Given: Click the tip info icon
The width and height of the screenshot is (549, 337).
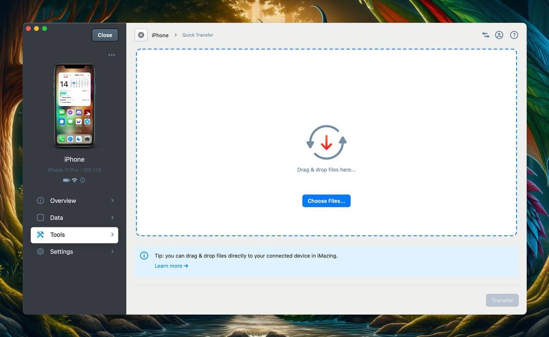Looking at the screenshot, I should pyautogui.click(x=144, y=256).
